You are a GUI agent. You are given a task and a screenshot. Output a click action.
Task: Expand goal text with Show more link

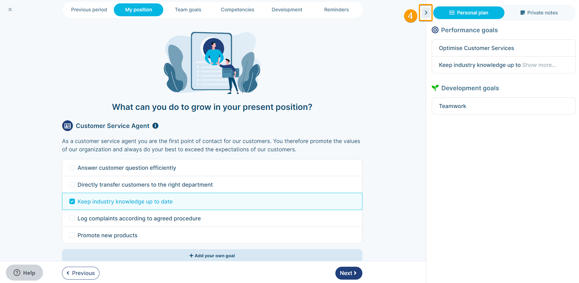point(539,65)
